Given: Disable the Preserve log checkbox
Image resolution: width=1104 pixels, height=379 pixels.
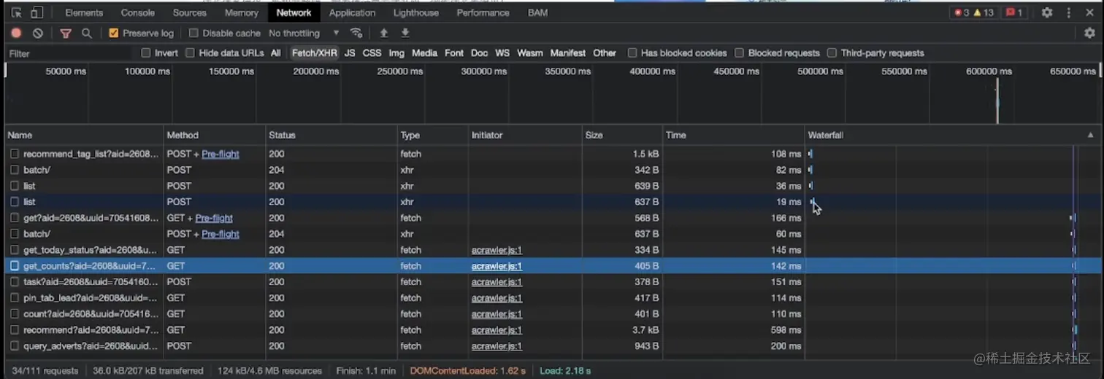Looking at the screenshot, I should click(114, 33).
